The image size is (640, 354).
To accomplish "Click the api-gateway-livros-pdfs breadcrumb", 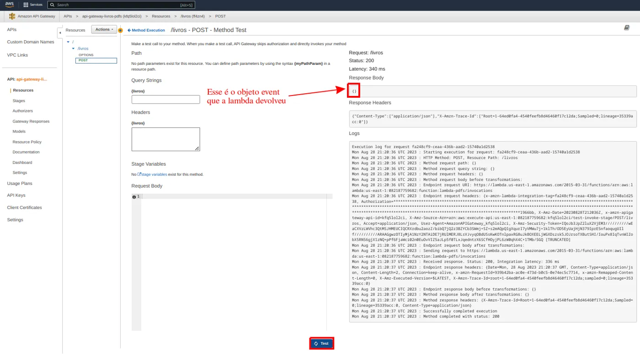I will 112,16.
